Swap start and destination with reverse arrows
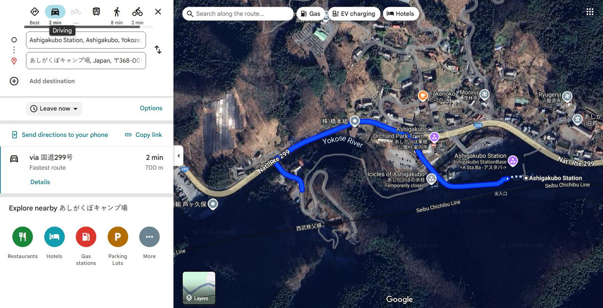 158,50
